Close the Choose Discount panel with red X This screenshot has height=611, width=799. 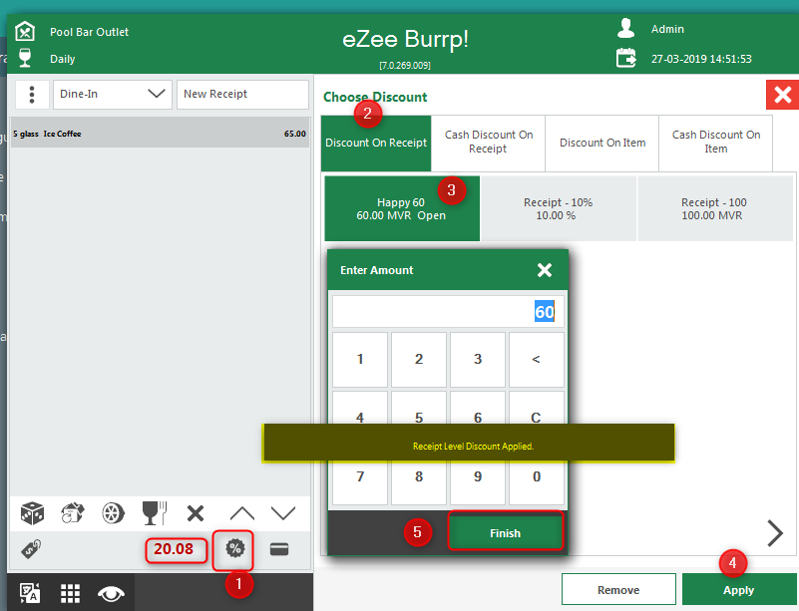coord(782,95)
